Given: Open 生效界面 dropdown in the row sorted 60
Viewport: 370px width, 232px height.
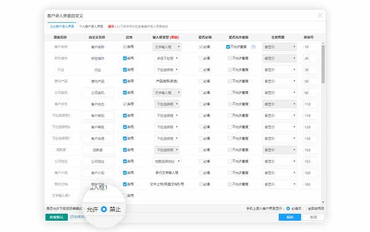Looking at the screenshot, I should pyautogui.click(x=279, y=92).
